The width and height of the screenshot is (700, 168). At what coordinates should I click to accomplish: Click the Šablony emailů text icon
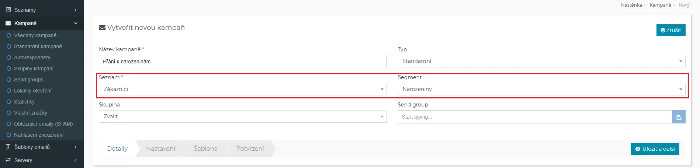8,147
